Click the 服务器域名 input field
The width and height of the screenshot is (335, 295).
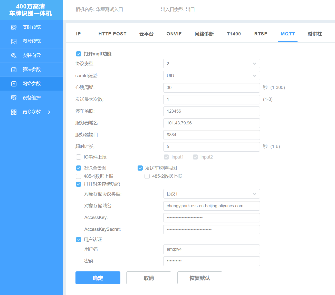click(211, 123)
